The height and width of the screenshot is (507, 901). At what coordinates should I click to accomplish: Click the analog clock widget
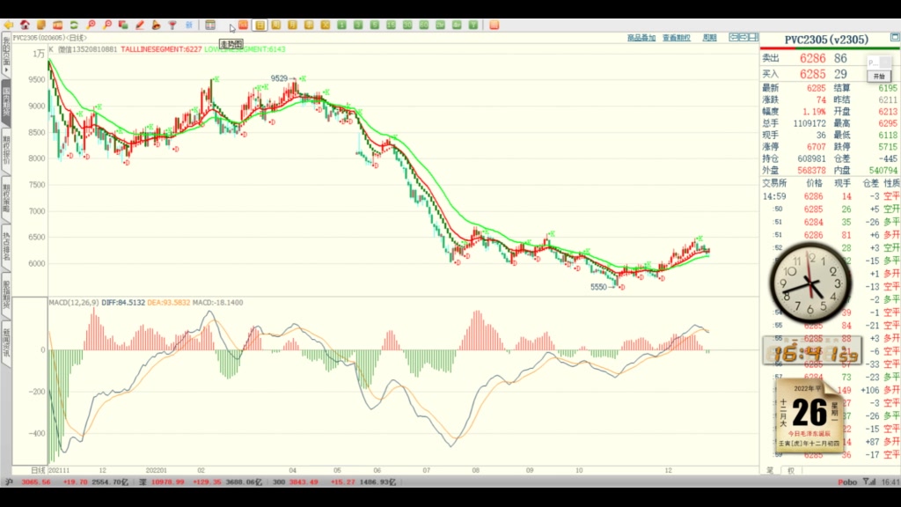click(x=810, y=283)
